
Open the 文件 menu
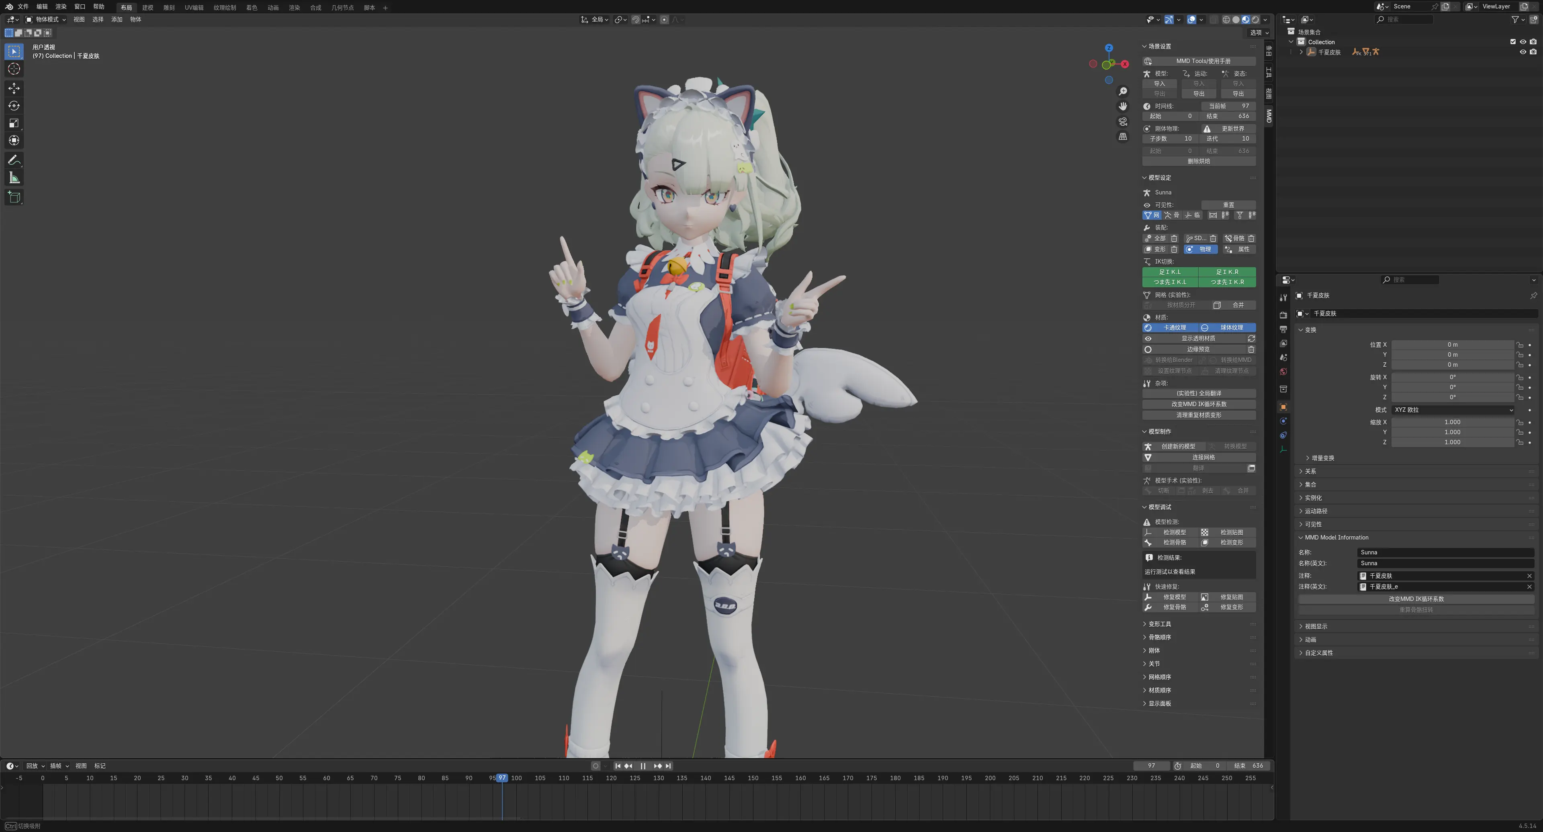click(x=23, y=6)
